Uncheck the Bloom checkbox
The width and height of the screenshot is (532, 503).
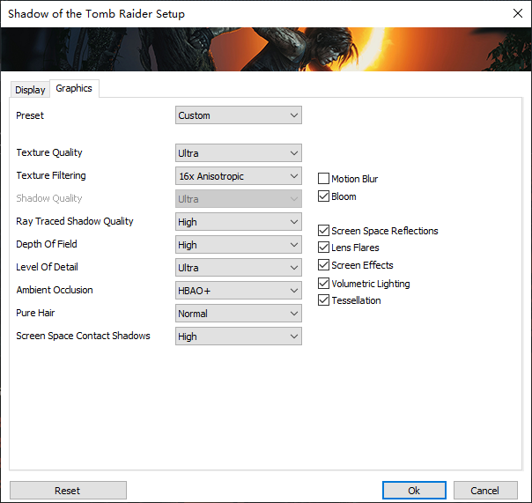pos(323,196)
